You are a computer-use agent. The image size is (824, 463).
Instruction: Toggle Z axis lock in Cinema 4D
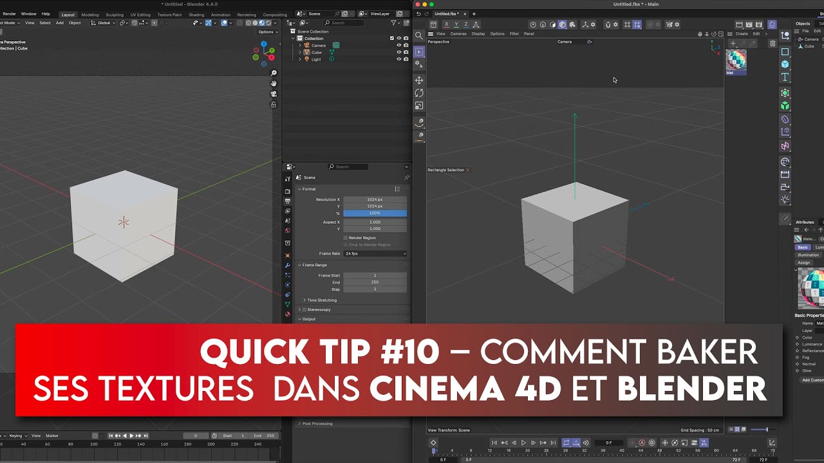click(466, 24)
